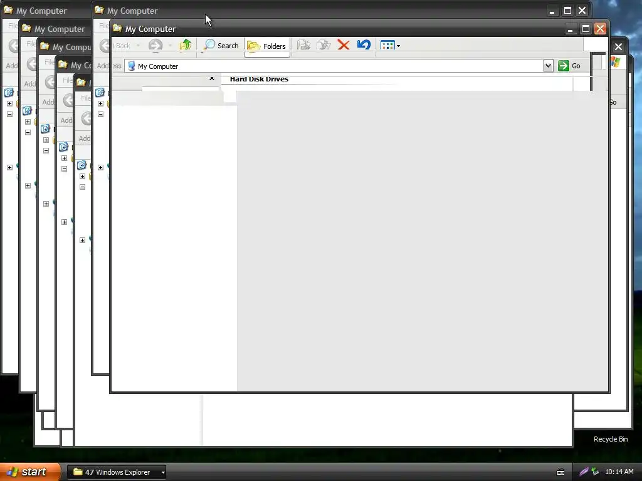Click the blue Undo arrow icon
The width and height of the screenshot is (642, 481).
(364, 44)
